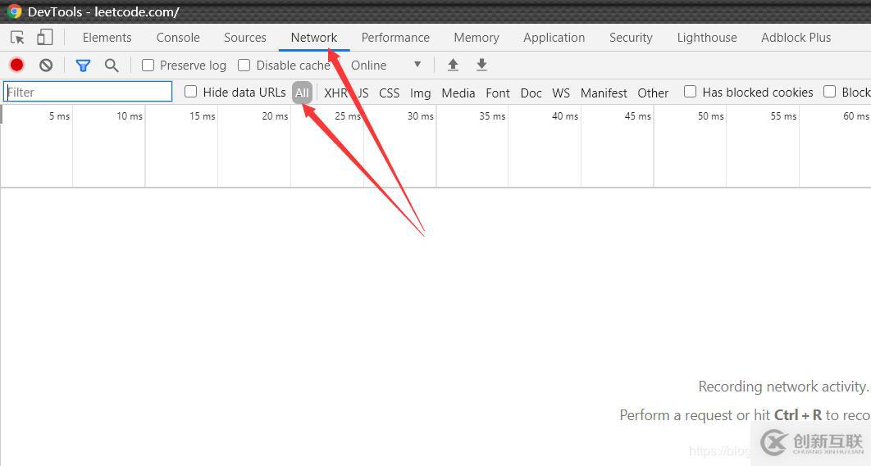Image resolution: width=871 pixels, height=466 pixels.
Task: Open the Application tab
Action: [x=554, y=37]
